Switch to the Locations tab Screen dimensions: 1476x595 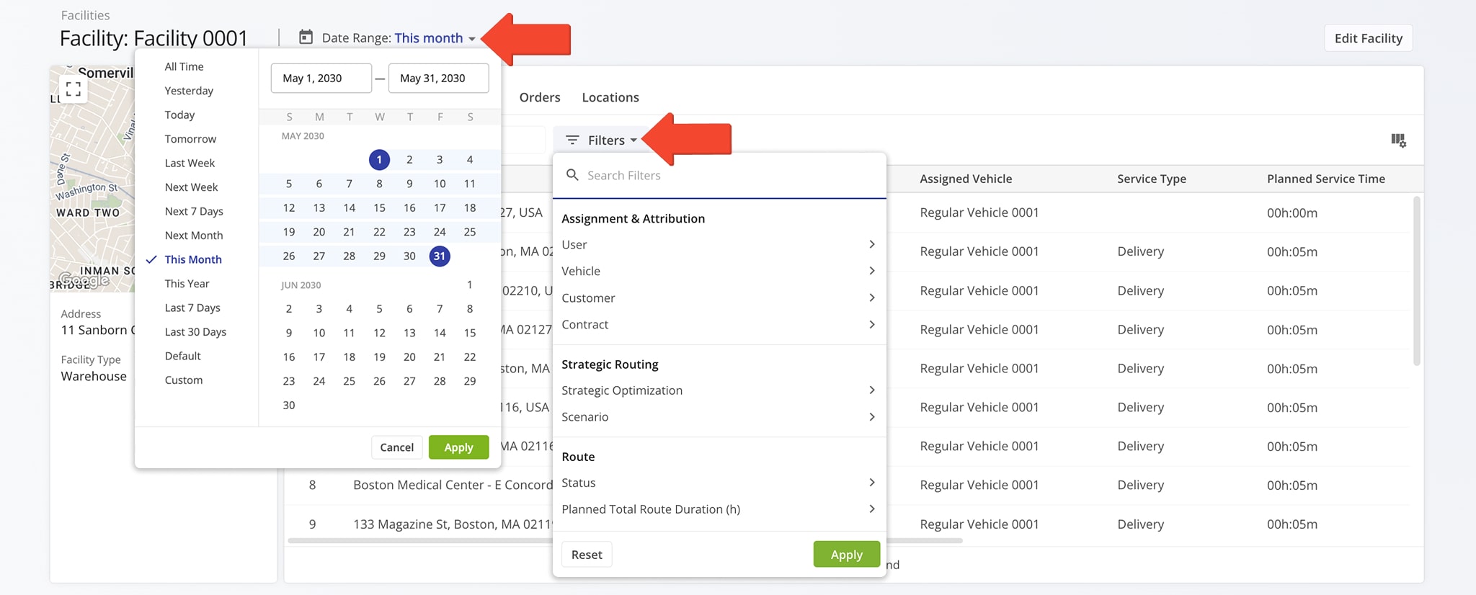tap(610, 97)
